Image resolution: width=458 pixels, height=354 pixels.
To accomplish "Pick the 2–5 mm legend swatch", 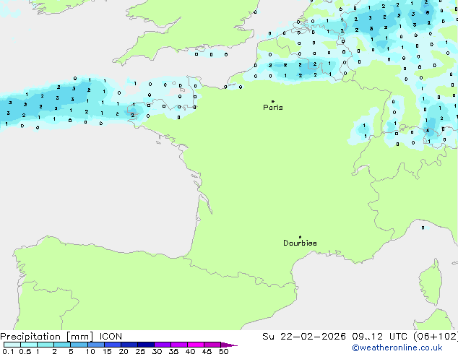I will tap(62, 345).
